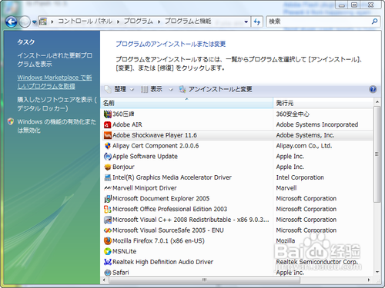Screen dimensions: 385x288
Task: Click the Alipay Cert Component icon
Action: pos(108,146)
